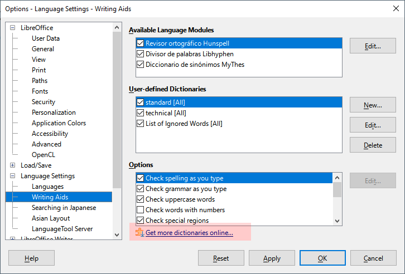Delete the selected user-defined dictionary
This screenshot has width=405, height=274.
[373, 145]
